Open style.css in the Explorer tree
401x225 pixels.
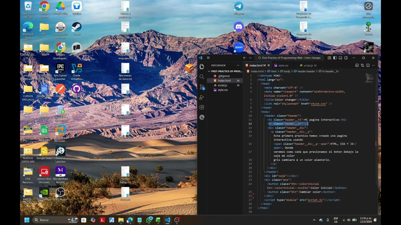[225, 90]
